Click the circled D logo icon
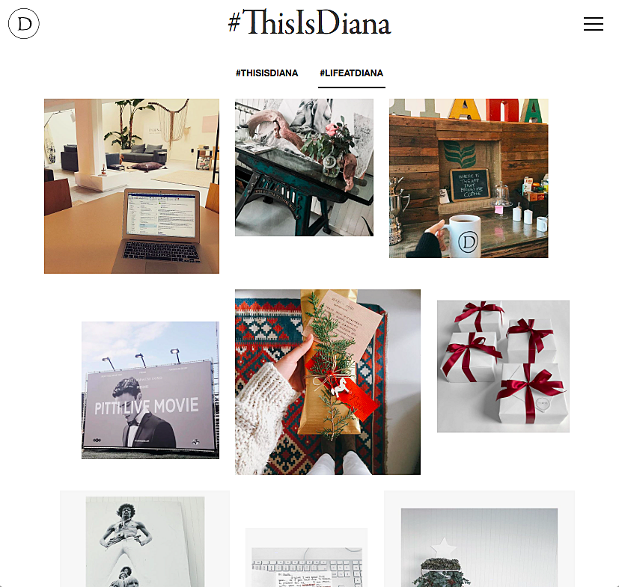 24,24
